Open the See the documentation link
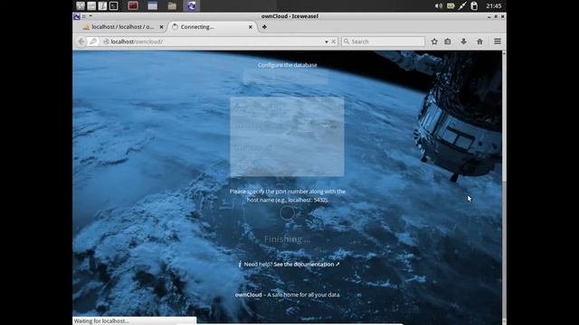579x325 pixels. (x=307, y=265)
